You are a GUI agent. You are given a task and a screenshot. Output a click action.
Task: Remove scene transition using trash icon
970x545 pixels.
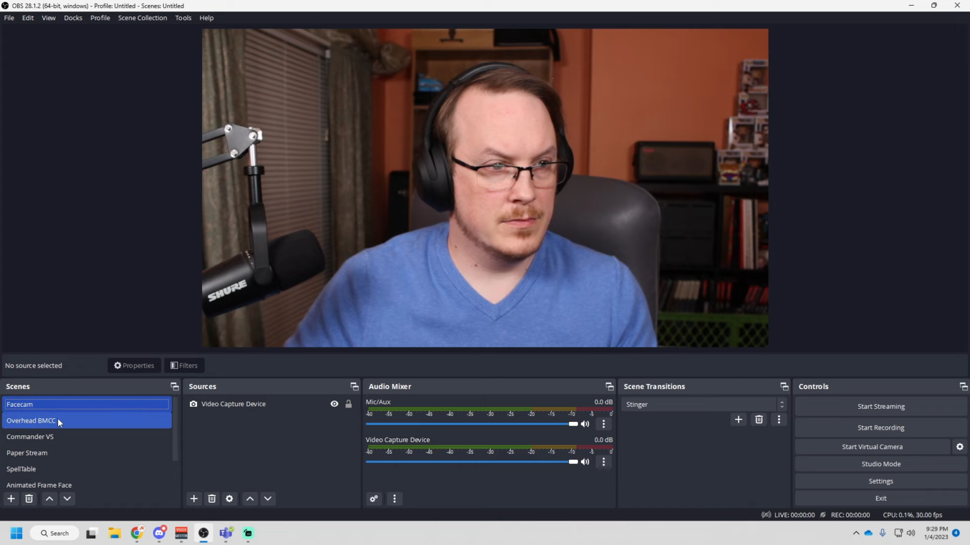[759, 419]
